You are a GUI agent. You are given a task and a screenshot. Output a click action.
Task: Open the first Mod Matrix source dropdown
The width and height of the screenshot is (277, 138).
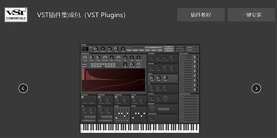pos(186,56)
